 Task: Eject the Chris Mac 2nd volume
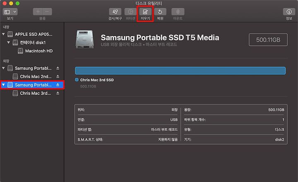58,76
